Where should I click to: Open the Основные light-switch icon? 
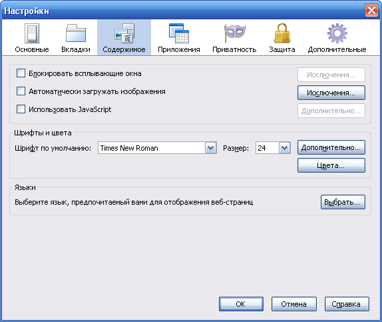[32, 33]
